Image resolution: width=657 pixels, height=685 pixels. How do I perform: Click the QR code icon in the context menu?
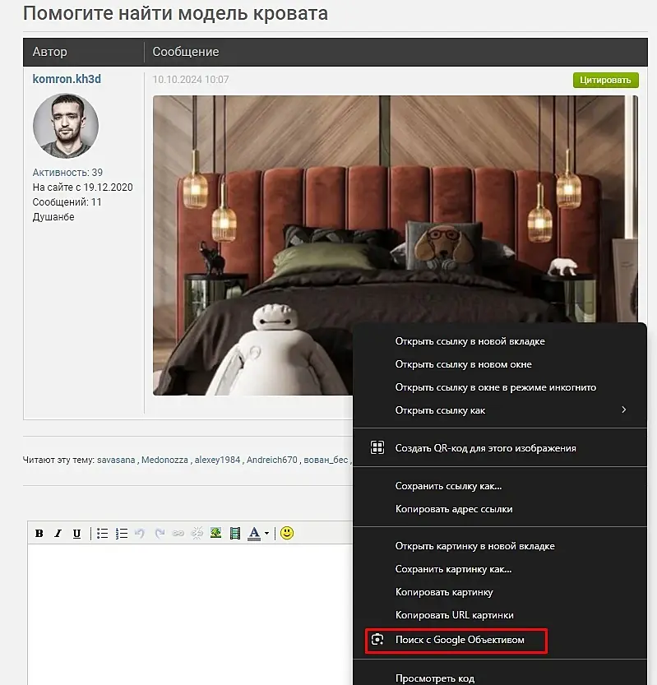click(x=377, y=448)
